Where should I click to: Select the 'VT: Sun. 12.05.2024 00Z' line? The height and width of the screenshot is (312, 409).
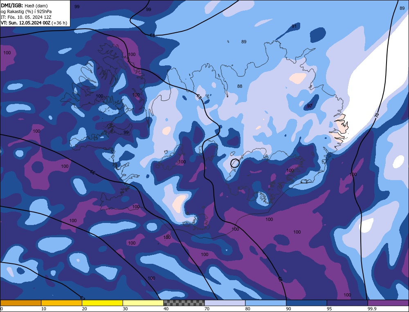25,23
